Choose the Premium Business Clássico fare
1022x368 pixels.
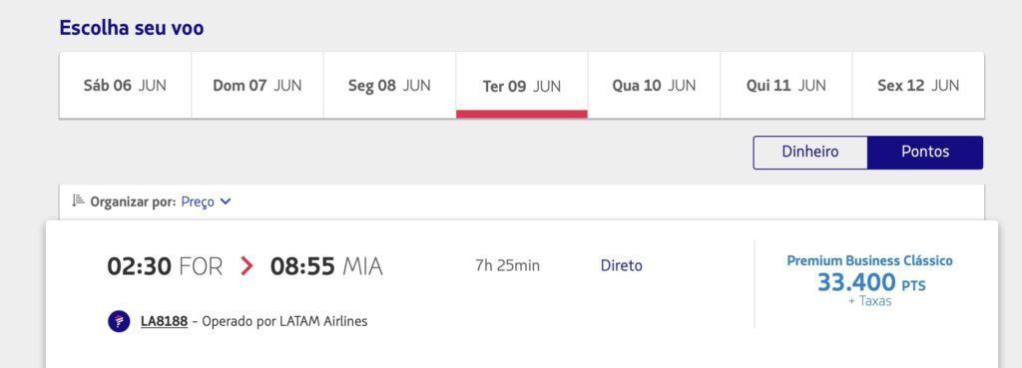pos(869,261)
